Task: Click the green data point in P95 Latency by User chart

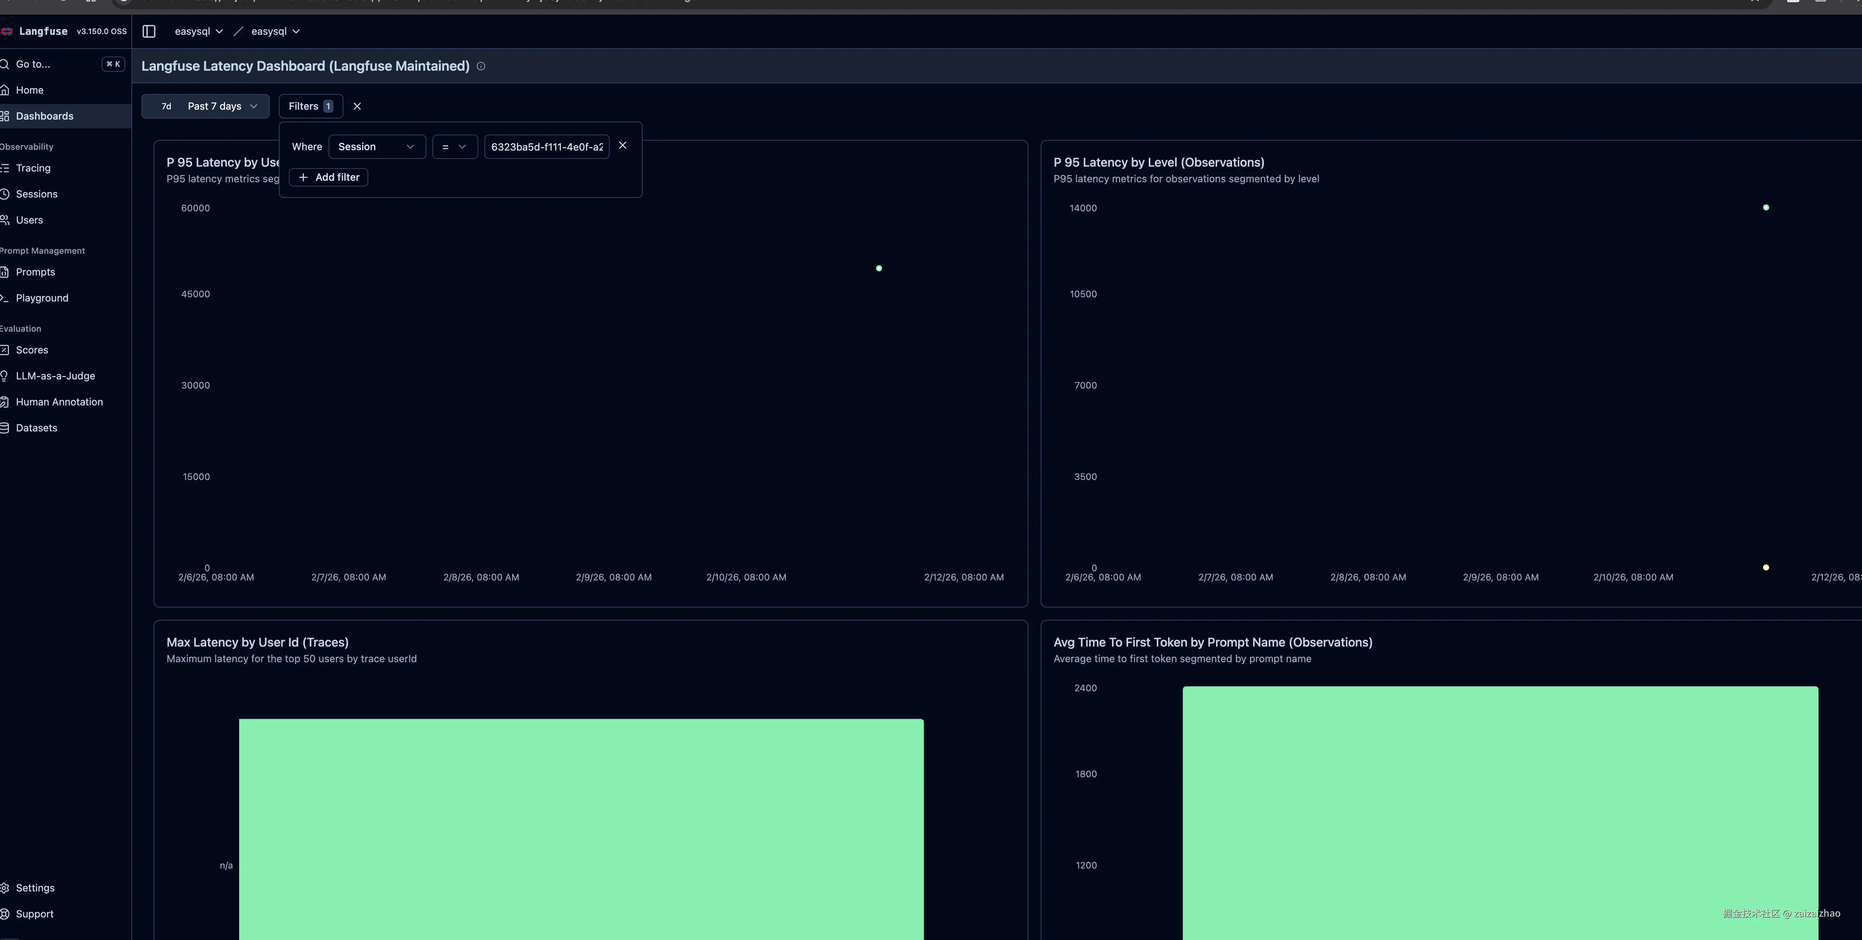Action: (879, 268)
